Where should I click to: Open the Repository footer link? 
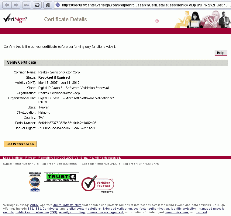click(46, 158)
